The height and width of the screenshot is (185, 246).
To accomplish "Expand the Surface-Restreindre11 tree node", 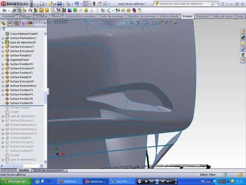I will 2,38.
